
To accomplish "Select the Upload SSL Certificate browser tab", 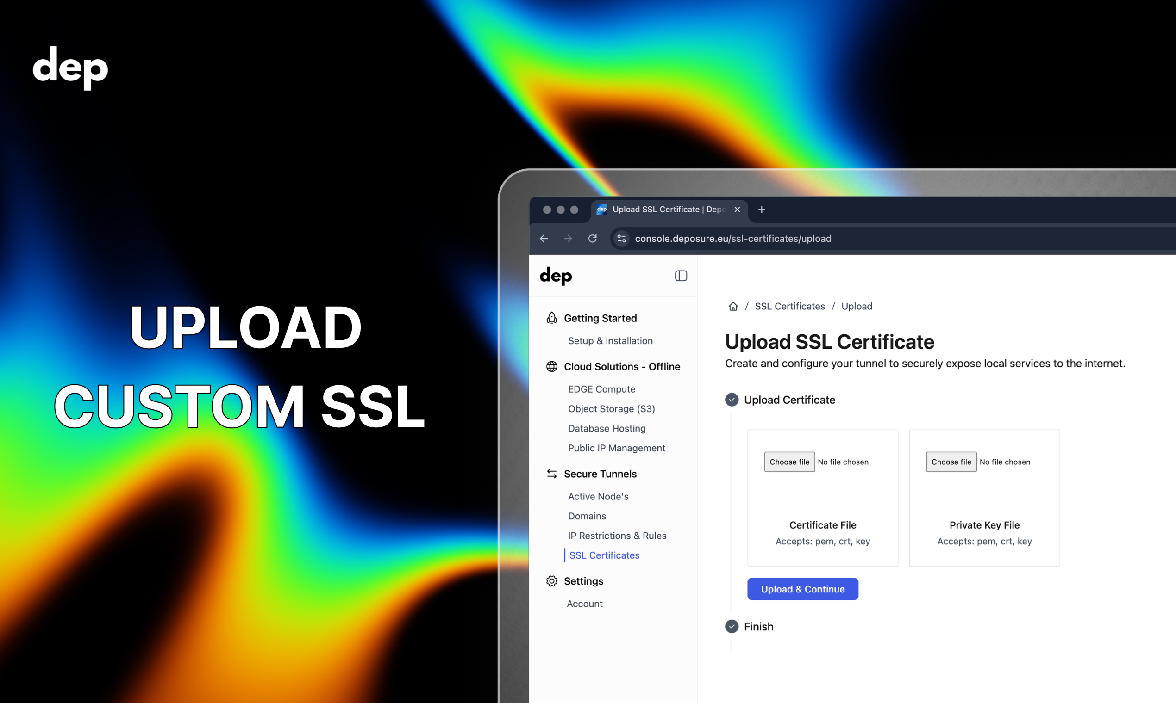I will coord(669,210).
